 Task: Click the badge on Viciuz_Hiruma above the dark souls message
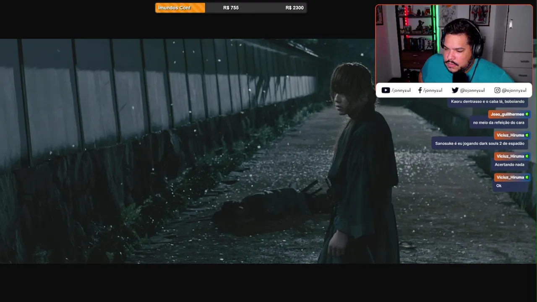click(527, 135)
